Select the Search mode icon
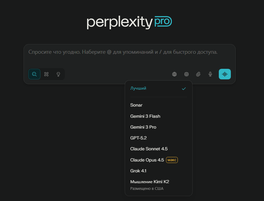The image size is (264, 201). coord(34,74)
